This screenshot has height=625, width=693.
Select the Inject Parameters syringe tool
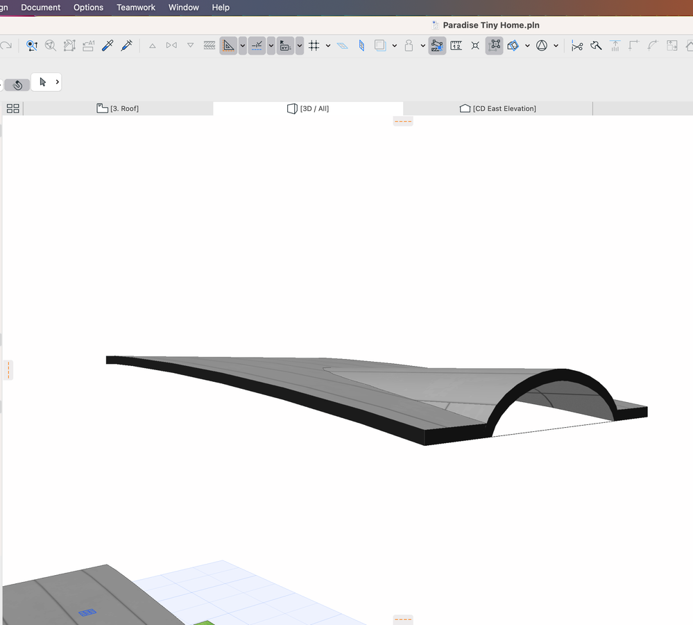click(127, 45)
